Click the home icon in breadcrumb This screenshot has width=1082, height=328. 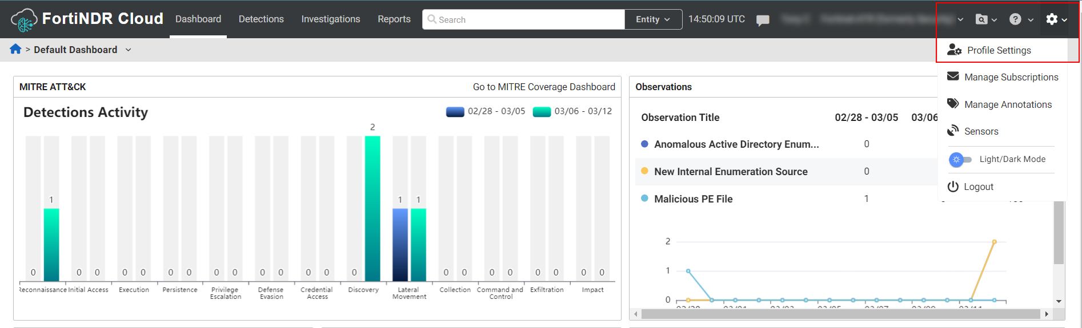[15, 50]
